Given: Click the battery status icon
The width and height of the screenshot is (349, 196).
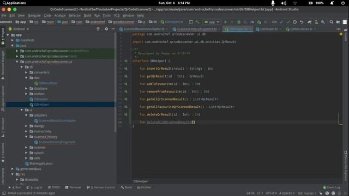Looking at the screenshot, I should pyautogui.click(x=311, y=3).
